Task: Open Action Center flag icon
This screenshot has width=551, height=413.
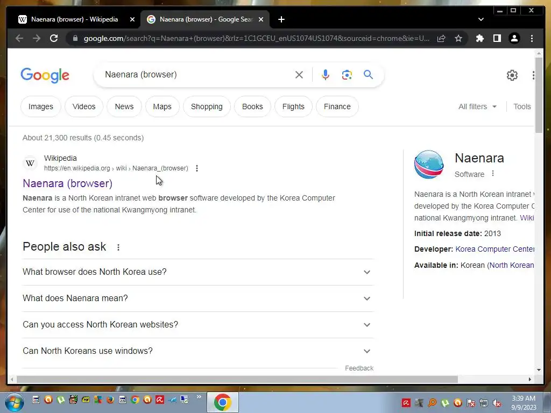Action: [x=471, y=403]
